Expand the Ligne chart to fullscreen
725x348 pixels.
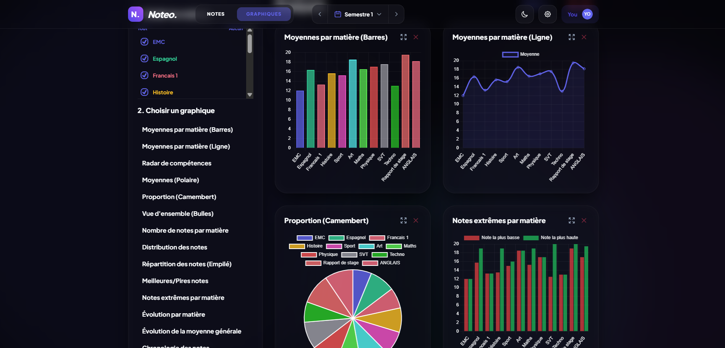coord(572,37)
